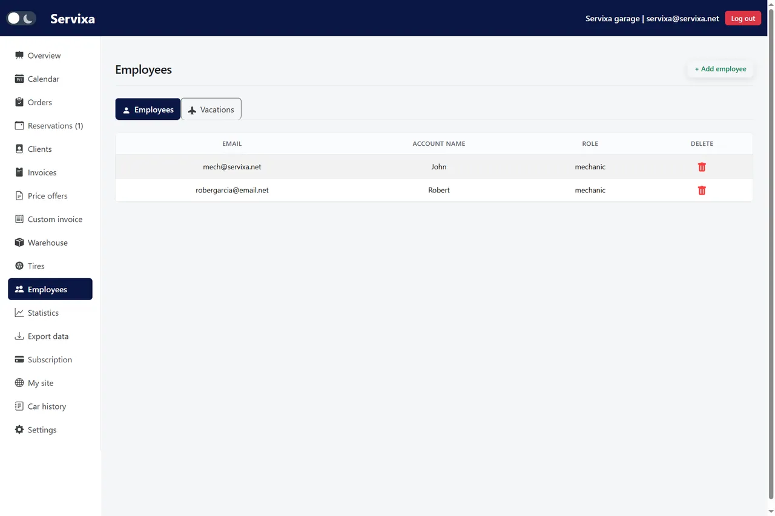The image size is (775, 516).
Task: Click the My site globe icon
Action: coord(19,383)
